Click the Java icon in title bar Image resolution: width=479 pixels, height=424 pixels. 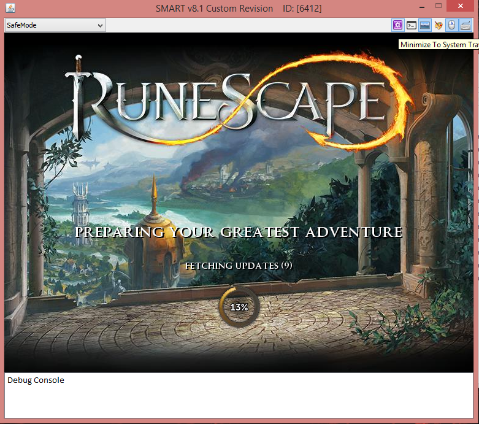pos(10,7)
